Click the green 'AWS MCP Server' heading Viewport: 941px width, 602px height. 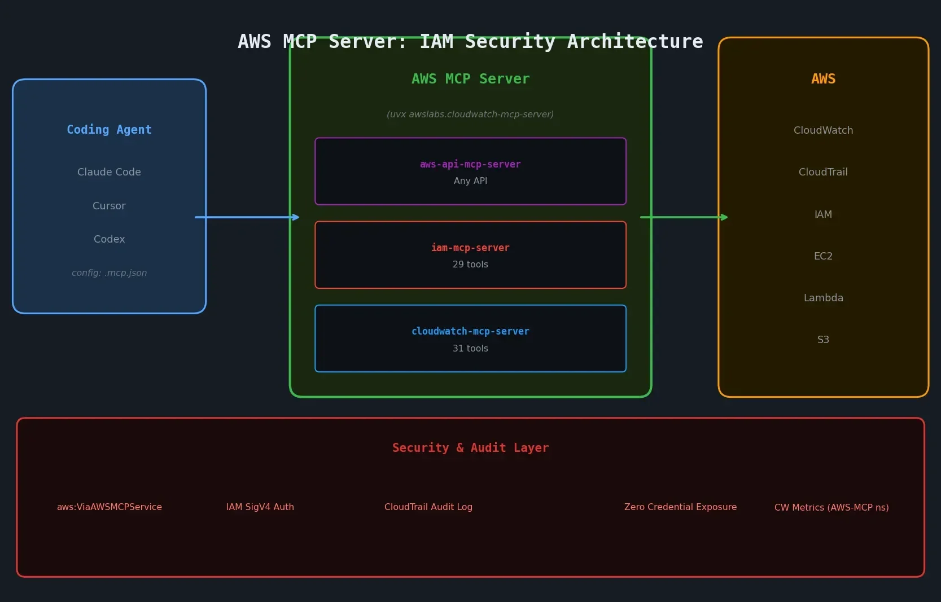pos(470,79)
